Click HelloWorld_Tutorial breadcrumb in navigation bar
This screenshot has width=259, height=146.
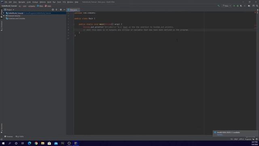9,6
